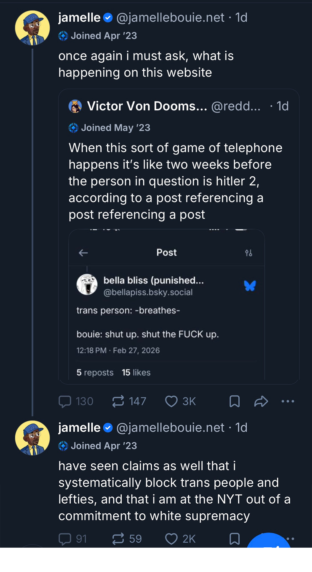
Task: Like the first post with 3K likes
Action: pos(172,401)
